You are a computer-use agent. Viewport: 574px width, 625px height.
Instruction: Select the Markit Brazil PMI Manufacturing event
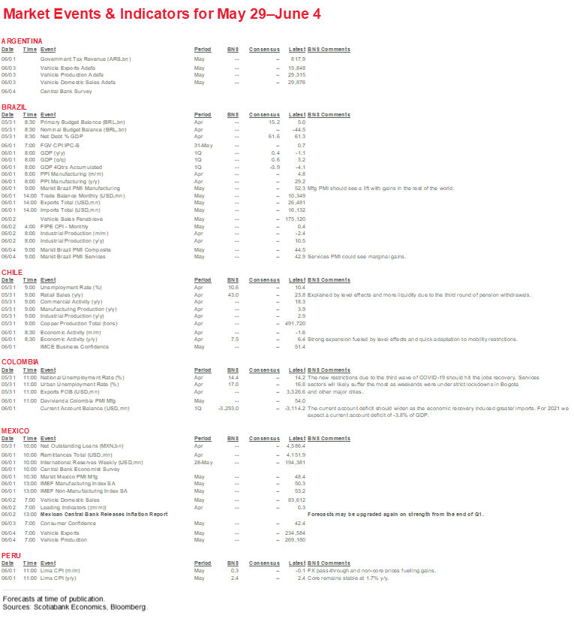pyautogui.click(x=80, y=189)
